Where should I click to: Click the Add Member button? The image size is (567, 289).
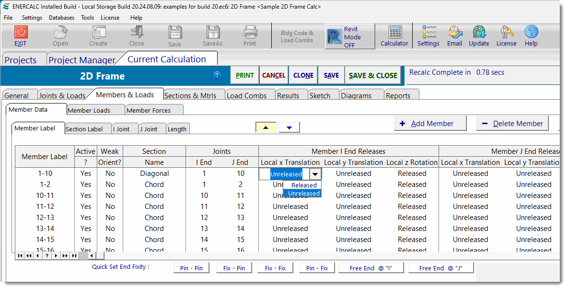(x=430, y=124)
